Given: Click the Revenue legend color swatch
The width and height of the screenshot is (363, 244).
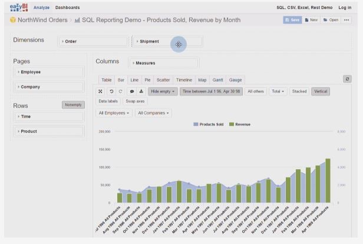Looking at the screenshot, I should click(232, 124).
